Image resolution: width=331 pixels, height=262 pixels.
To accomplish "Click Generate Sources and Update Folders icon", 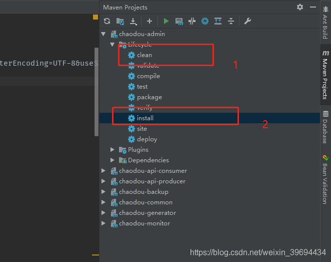I will click(x=120, y=21).
